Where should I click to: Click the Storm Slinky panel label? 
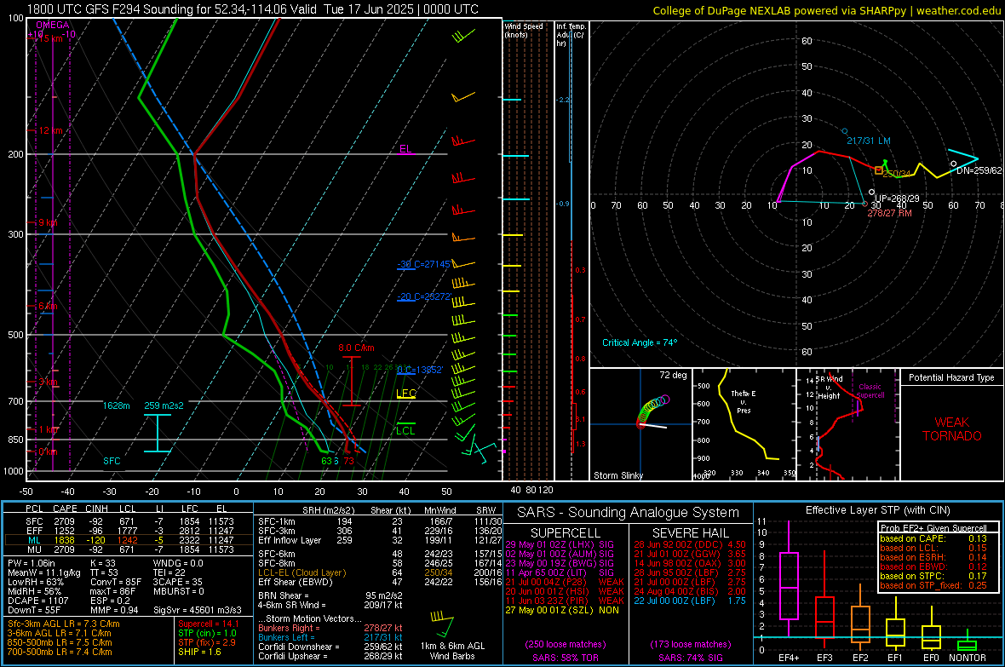pyautogui.click(x=618, y=475)
